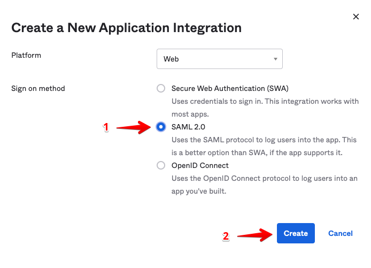Viewport: 371px width, 268px height.
Task: Choose the OpenID Connect radio button
Action: click(x=161, y=165)
